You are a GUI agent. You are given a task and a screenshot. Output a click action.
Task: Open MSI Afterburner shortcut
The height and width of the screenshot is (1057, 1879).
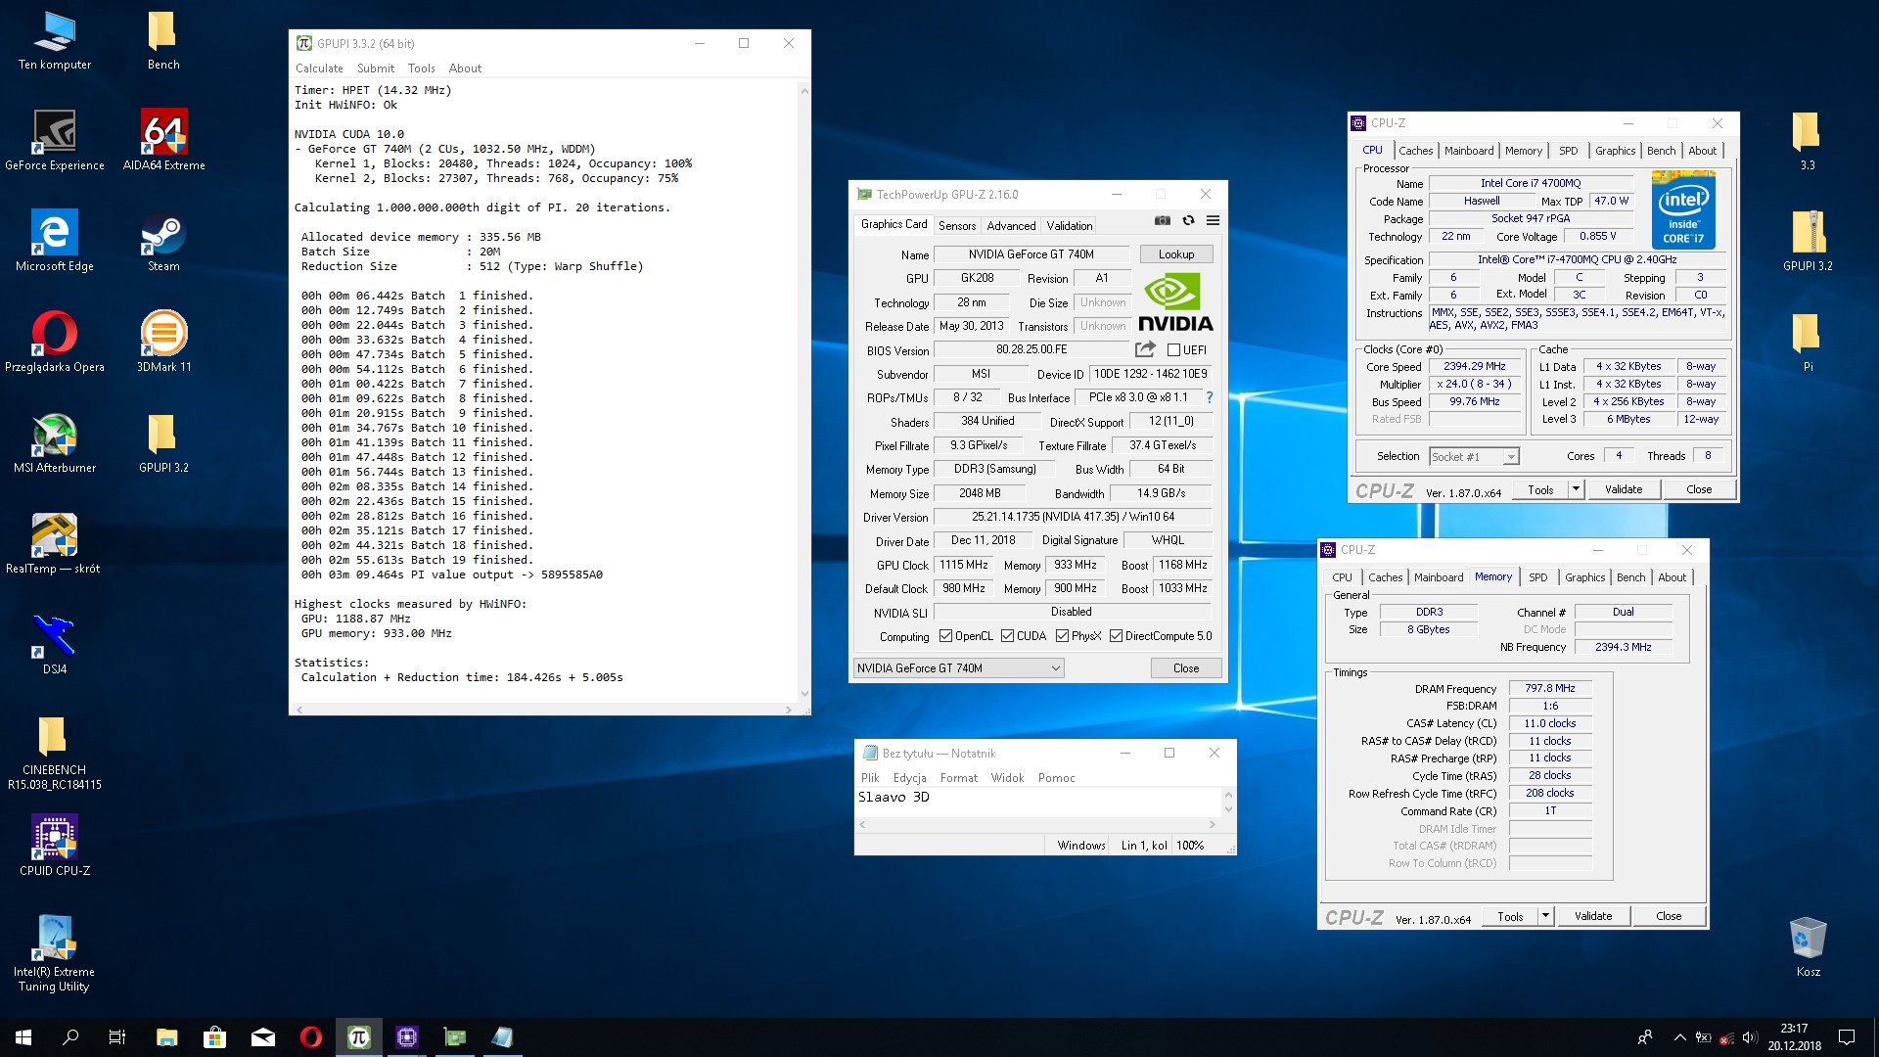(55, 443)
